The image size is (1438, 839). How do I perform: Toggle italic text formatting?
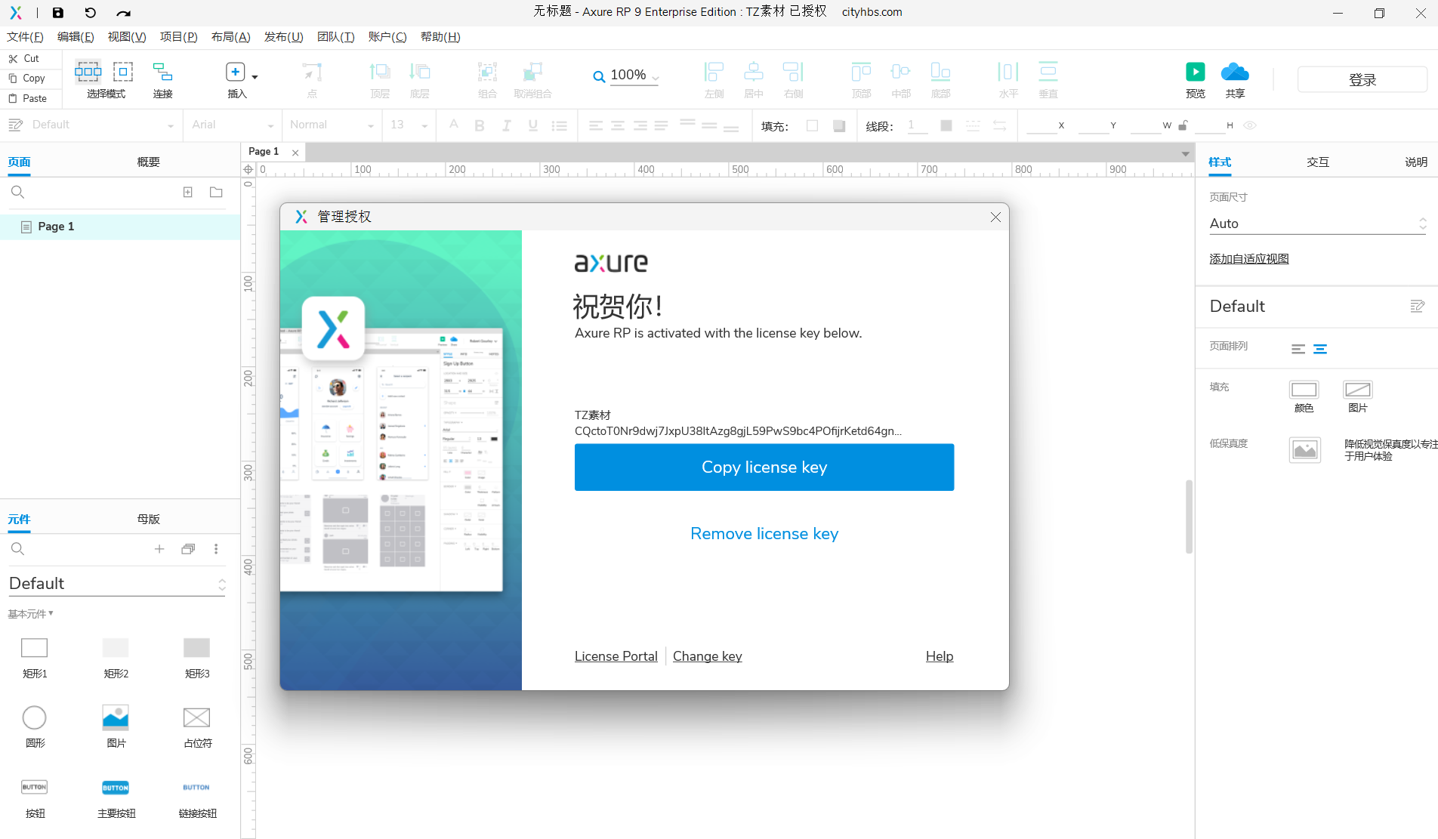tap(507, 125)
